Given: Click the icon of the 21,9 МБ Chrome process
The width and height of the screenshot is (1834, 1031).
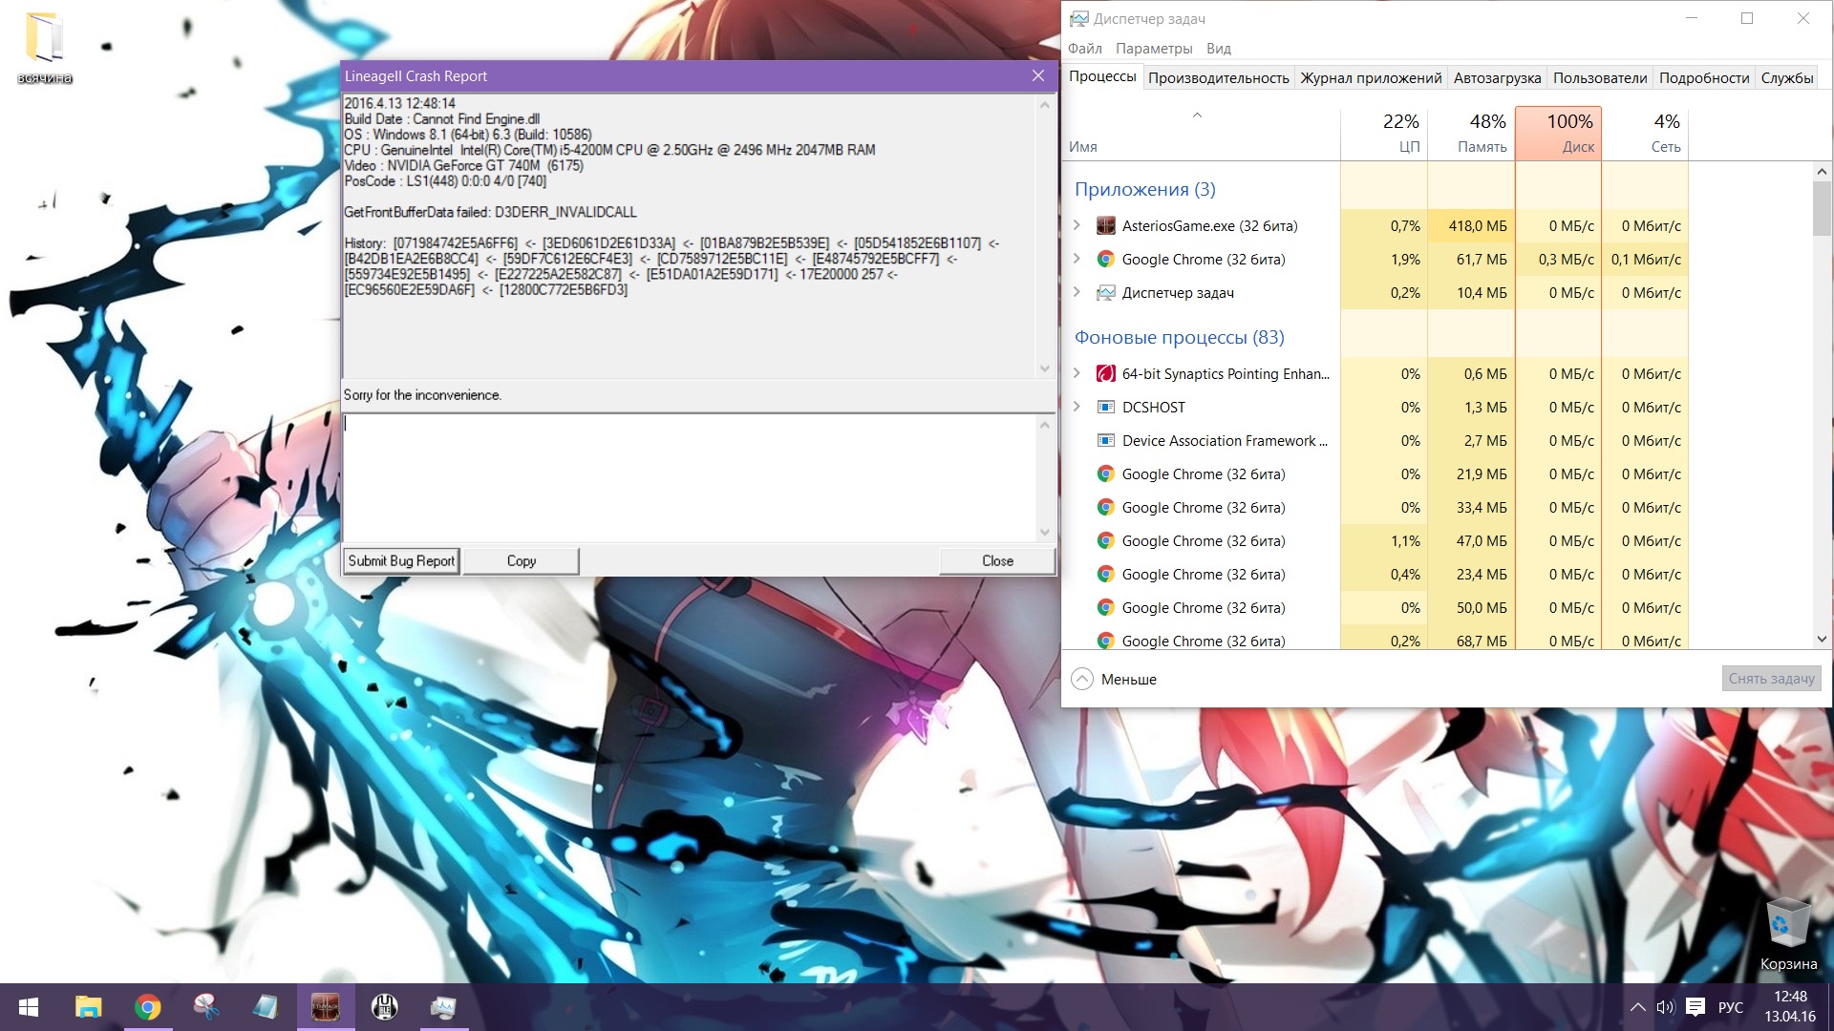Looking at the screenshot, I should (1106, 474).
